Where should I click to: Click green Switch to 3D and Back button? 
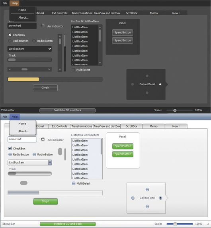[68, 224]
